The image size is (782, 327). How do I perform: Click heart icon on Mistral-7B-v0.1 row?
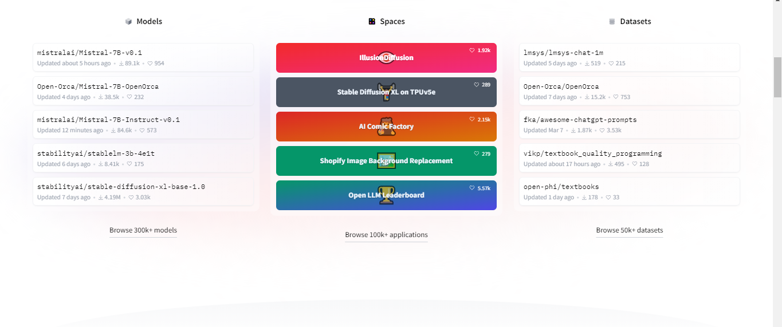150,64
